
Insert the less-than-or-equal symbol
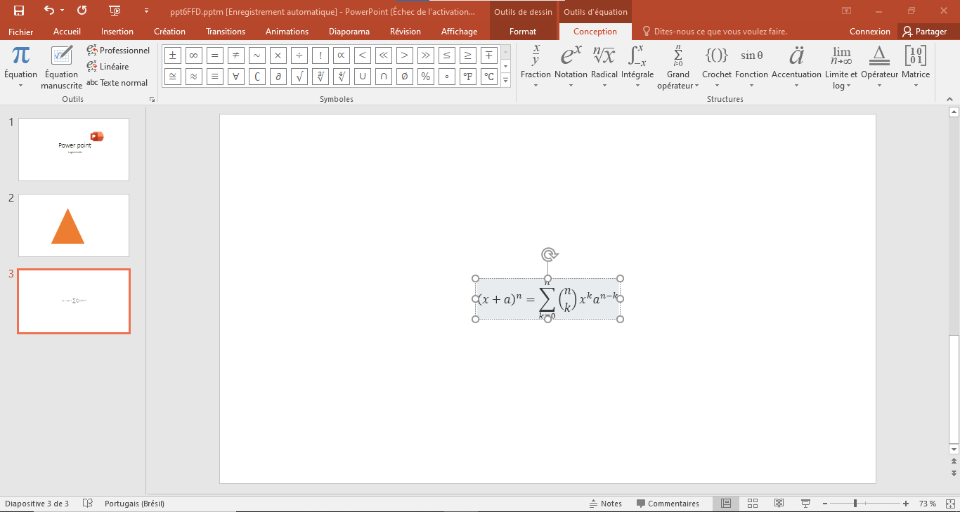pyautogui.click(x=446, y=55)
